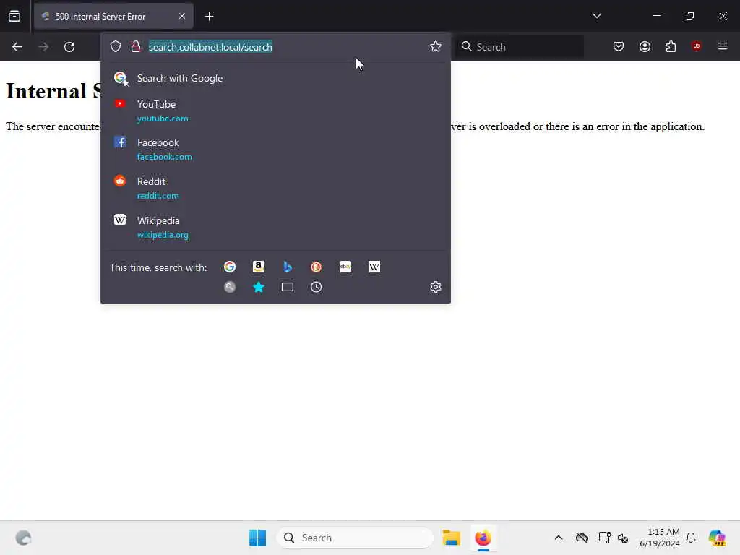
Task: Open Windows Start menu
Action: [258, 538]
